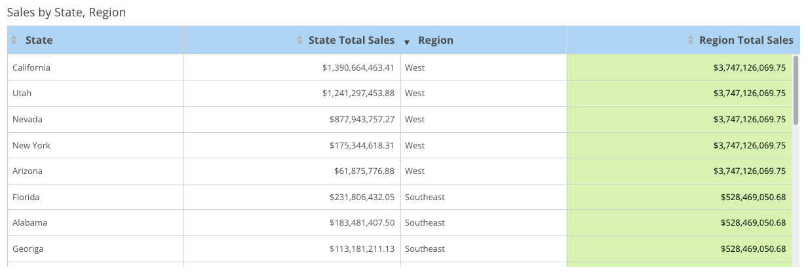Select the California state cell
Screen dimensions: 808x276
point(31,67)
